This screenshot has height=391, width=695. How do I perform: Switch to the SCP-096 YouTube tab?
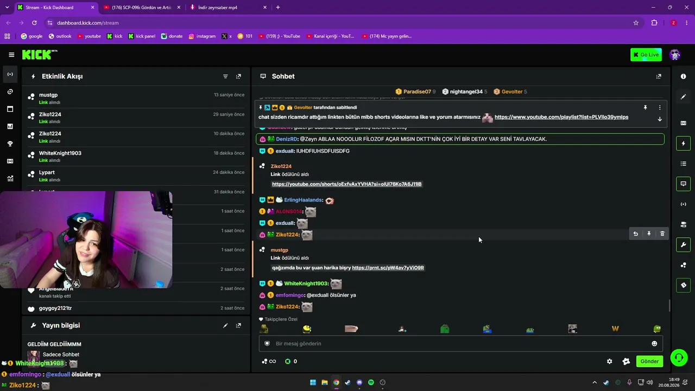pos(142,8)
